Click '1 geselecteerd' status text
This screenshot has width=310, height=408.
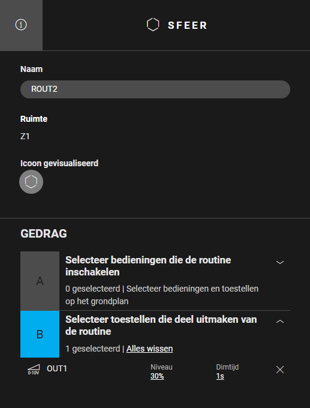(92, 349)
